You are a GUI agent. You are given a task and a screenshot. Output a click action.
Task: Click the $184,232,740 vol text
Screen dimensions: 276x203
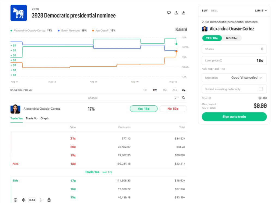tap(21, 90)
